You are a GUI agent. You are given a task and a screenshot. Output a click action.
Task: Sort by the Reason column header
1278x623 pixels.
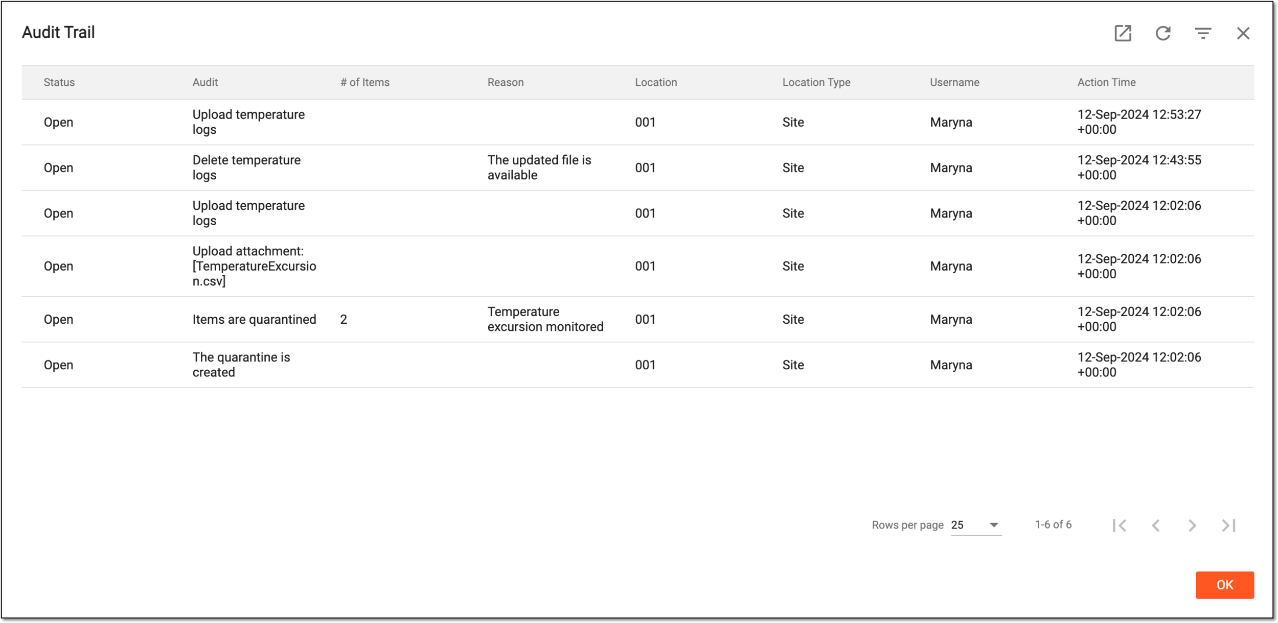(x=506, y=82)
